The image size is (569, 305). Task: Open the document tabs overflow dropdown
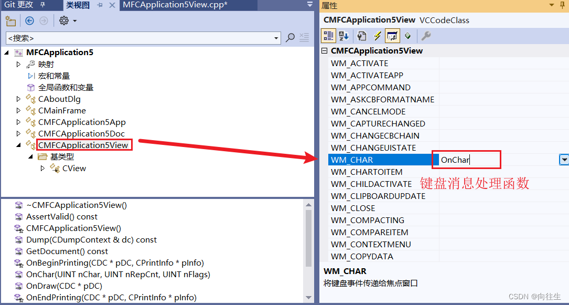click(309, 4)
